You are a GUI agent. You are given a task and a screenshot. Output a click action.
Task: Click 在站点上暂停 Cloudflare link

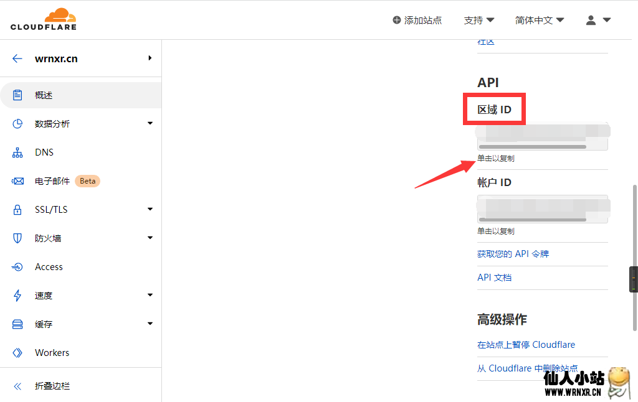pyautogui.click(x=526, y=345)
